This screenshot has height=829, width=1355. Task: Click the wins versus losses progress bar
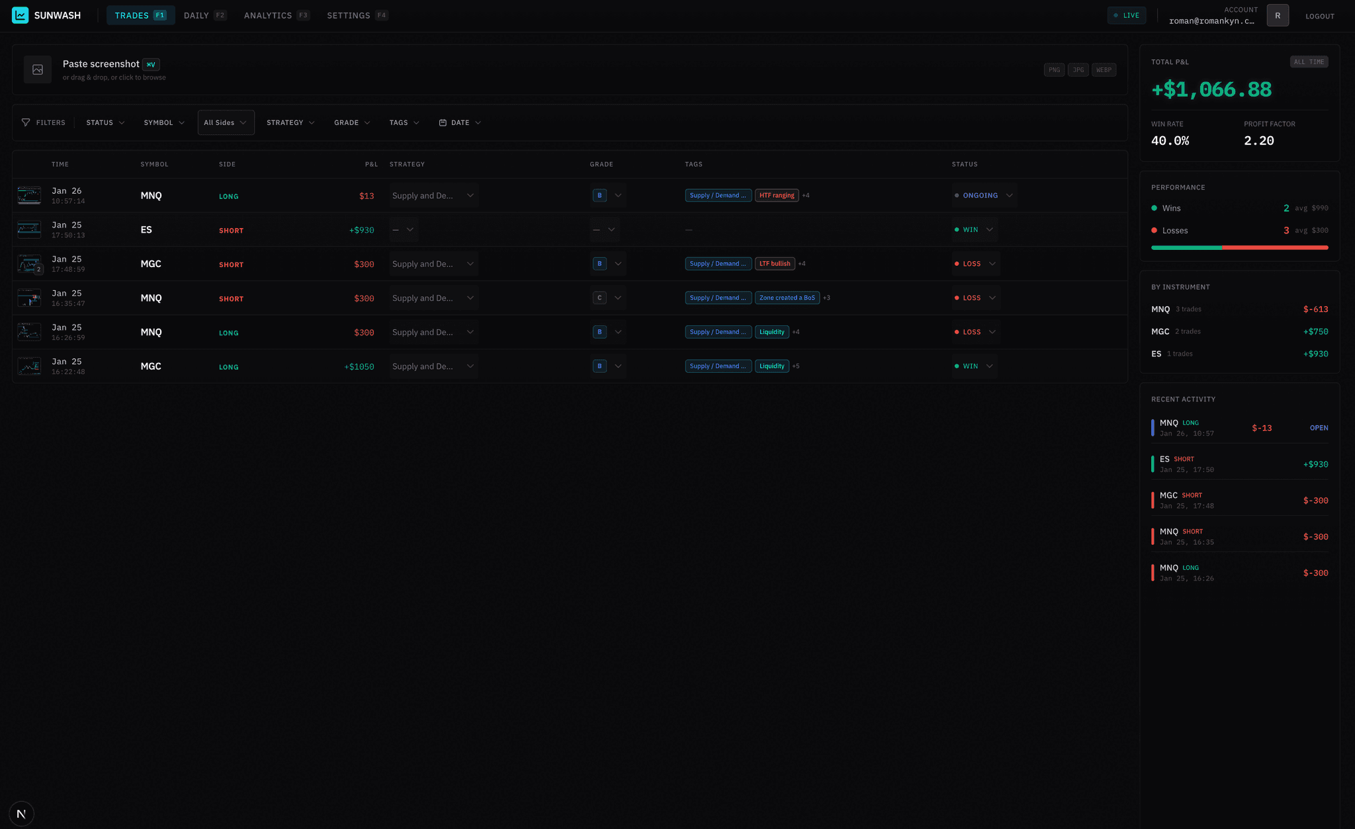(x=1239, y=247)
